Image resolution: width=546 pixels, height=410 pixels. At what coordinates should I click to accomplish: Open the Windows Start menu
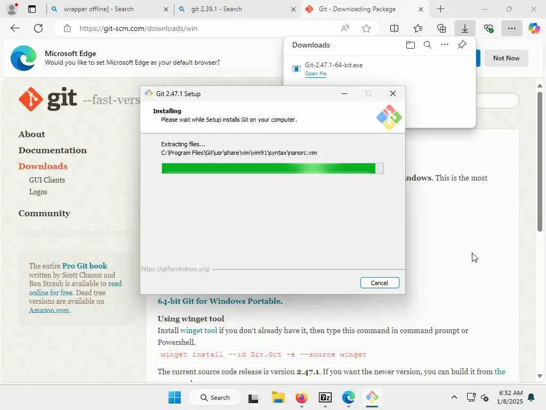[174, 397]
